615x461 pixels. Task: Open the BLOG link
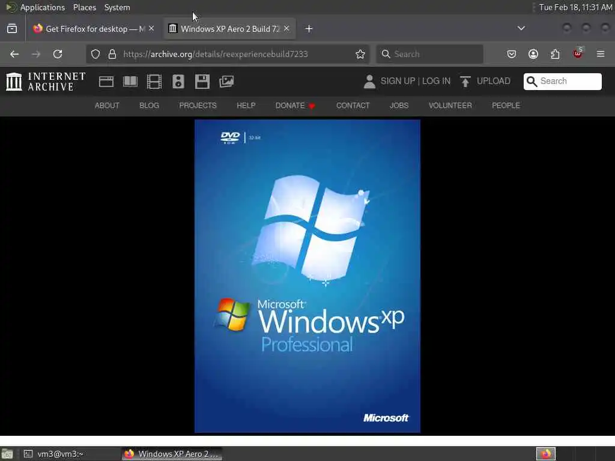(150, 106)
